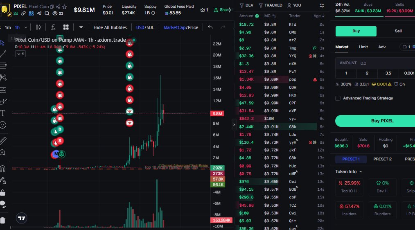The width and height of the screenshot is (415, 230).
Task: Enable Advanced Trading Strategy checkbox
Action: [338, 98]
